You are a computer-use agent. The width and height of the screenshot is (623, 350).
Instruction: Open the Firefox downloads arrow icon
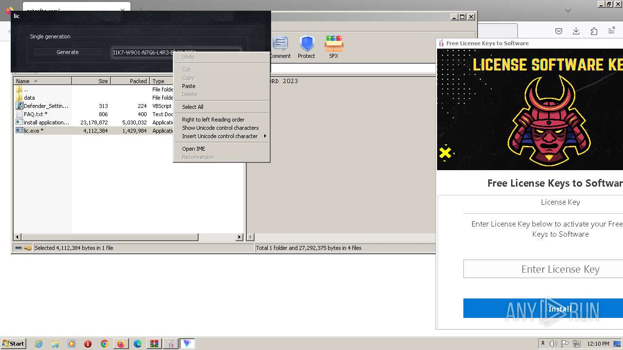[576, 31]
